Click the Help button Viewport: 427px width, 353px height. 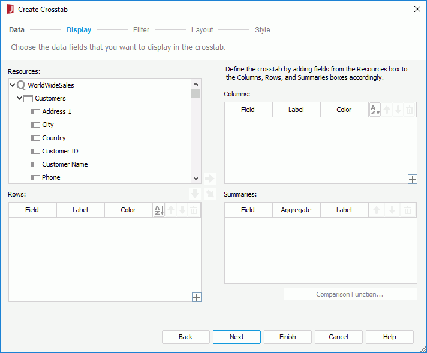389,337
